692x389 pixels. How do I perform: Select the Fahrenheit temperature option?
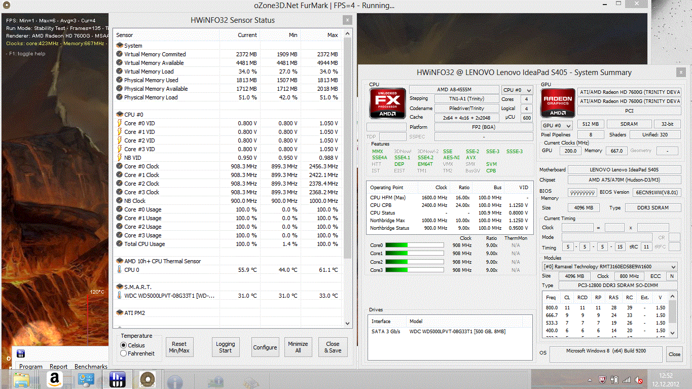pyautogui.click(x=124, y=353)
